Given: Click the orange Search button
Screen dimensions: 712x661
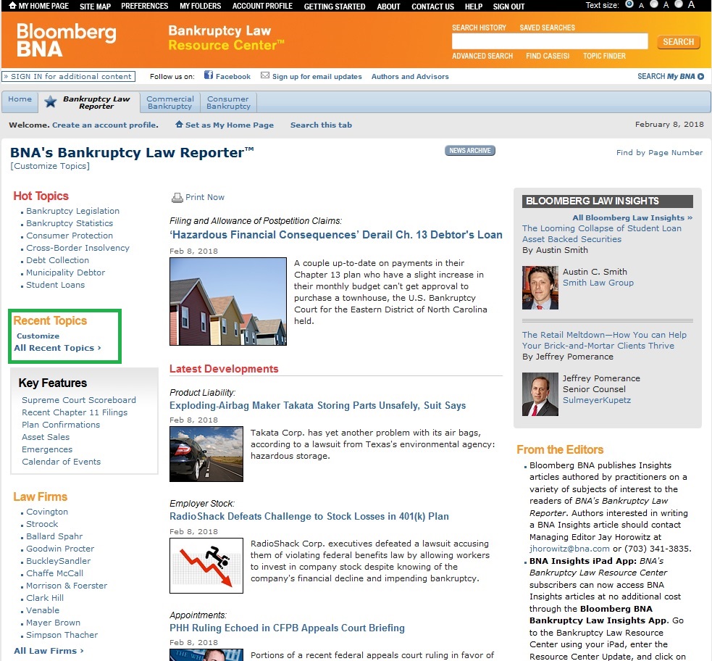Looking at the screenshot, I should click(679, 42).
